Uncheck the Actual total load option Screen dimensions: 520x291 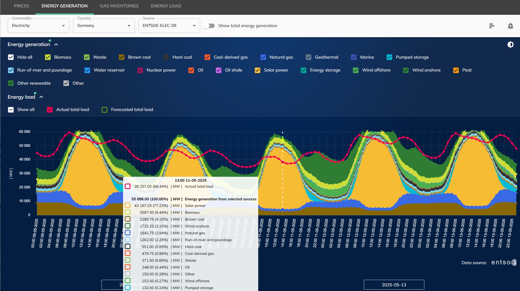pyautogui.click(x=50, y=109)
